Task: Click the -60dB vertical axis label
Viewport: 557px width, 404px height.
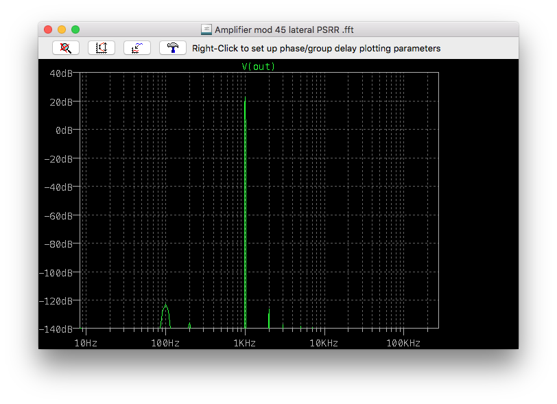Action: 58,216
